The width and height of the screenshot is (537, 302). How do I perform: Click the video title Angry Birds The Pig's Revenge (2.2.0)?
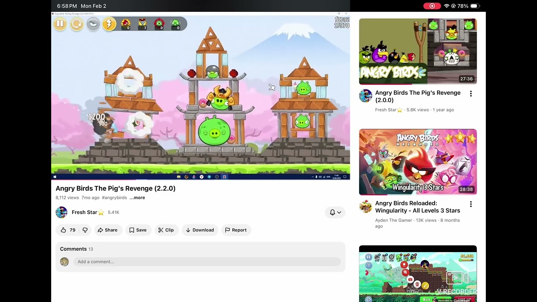coord(116,188)
